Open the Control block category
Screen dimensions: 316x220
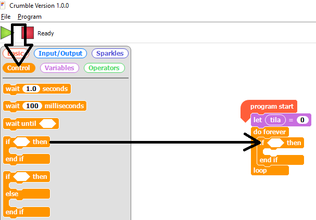click(19, 68)
